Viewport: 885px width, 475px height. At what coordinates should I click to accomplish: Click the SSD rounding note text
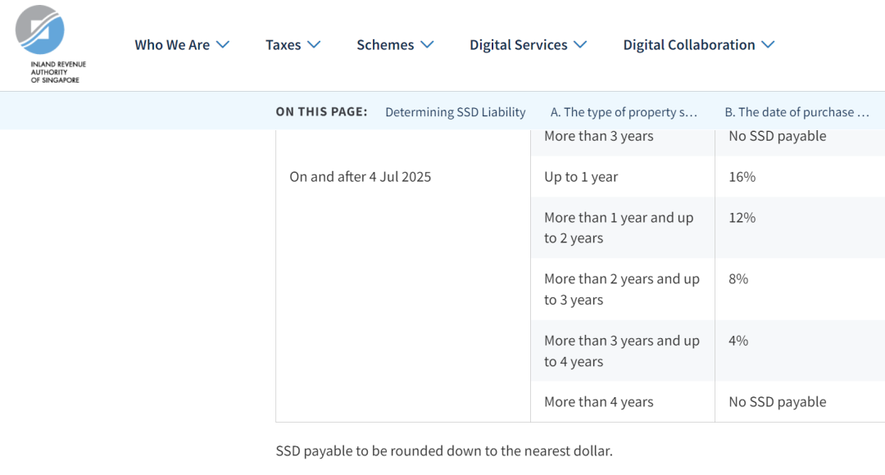(x=444, y=450)
